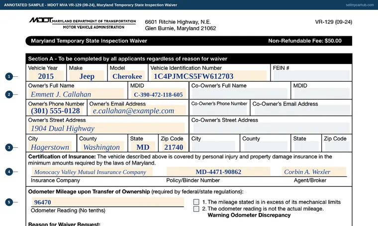Viewport: 378px width, 226px height.
Task: Click the owner's County field showing Washington
Action: click(101, 147)
